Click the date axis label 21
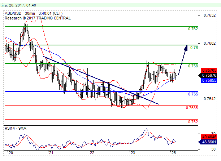Image resolution: width=221 pixels, height=161 pixels. (x=51, y=153)
